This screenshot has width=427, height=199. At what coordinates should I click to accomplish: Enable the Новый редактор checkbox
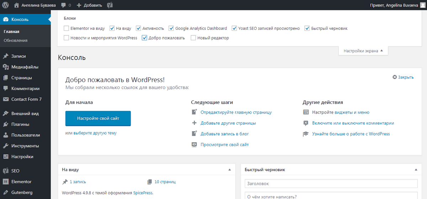coord(193,38)
